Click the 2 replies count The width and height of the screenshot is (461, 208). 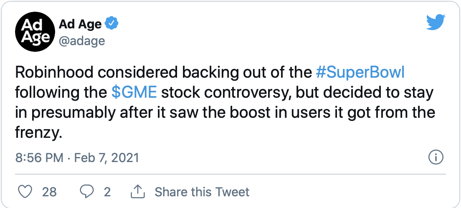107,192
